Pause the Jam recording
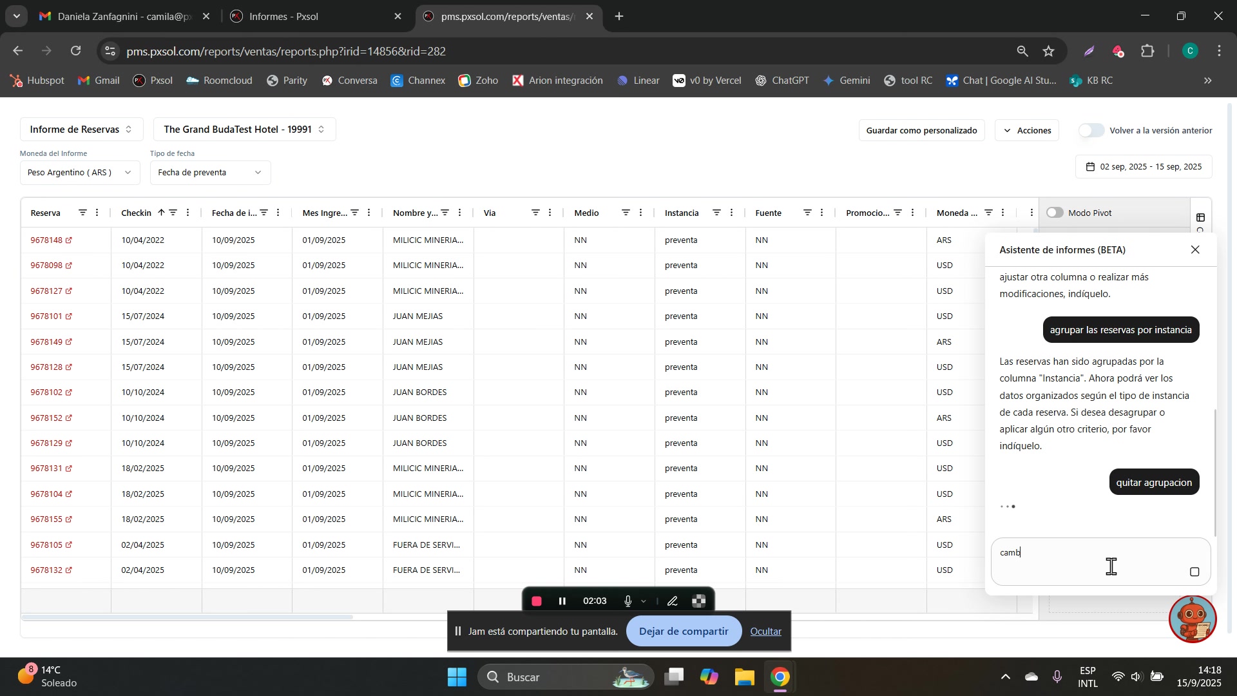Screen dimensions: 1237x696 [562, 601]
